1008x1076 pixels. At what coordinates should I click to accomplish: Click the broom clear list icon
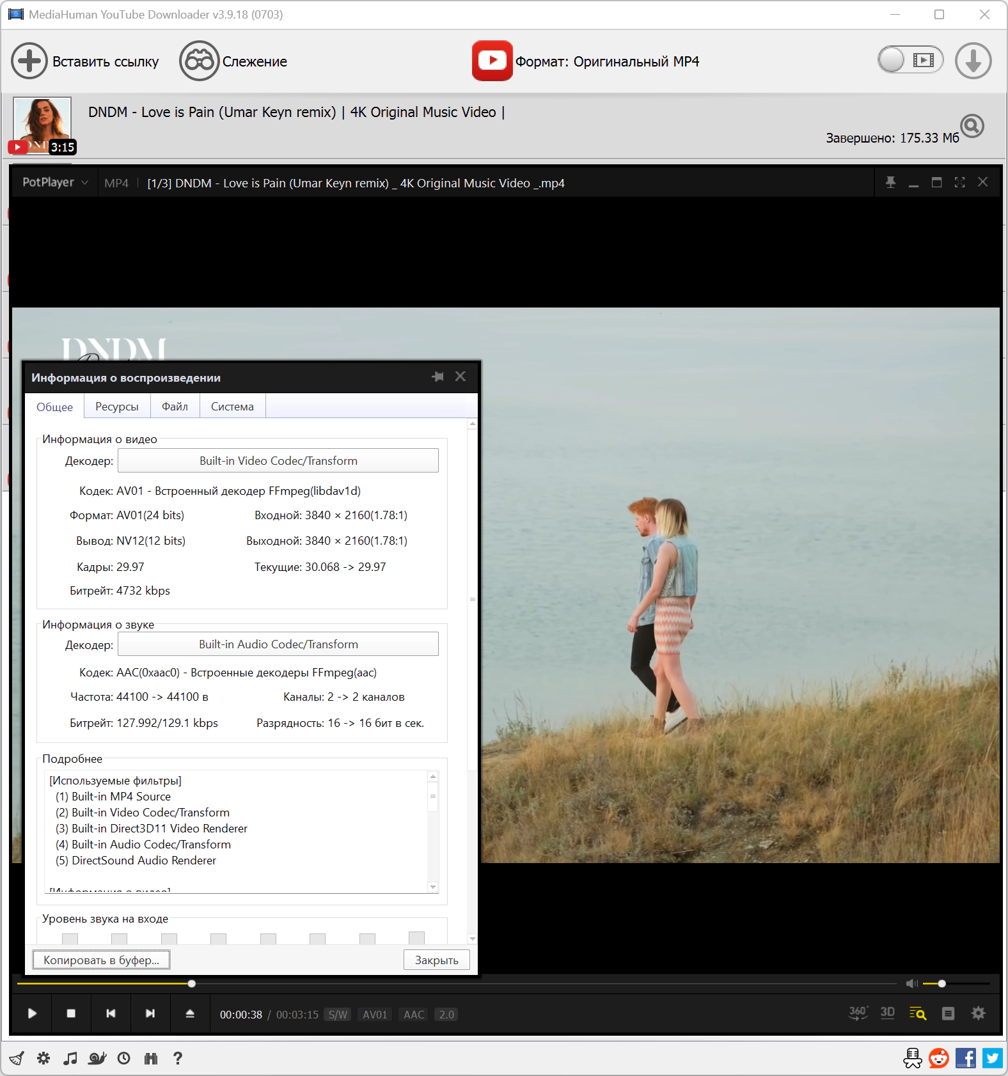click(17, 1058)
